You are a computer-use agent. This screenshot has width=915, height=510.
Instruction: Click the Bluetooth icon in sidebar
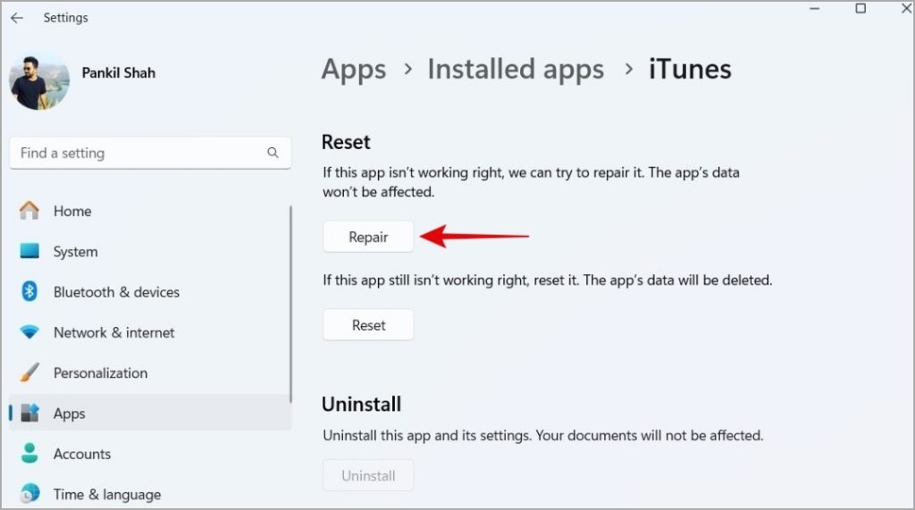[29, 291]
